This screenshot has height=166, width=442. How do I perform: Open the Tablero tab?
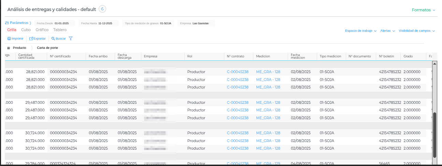pos(60,30)
